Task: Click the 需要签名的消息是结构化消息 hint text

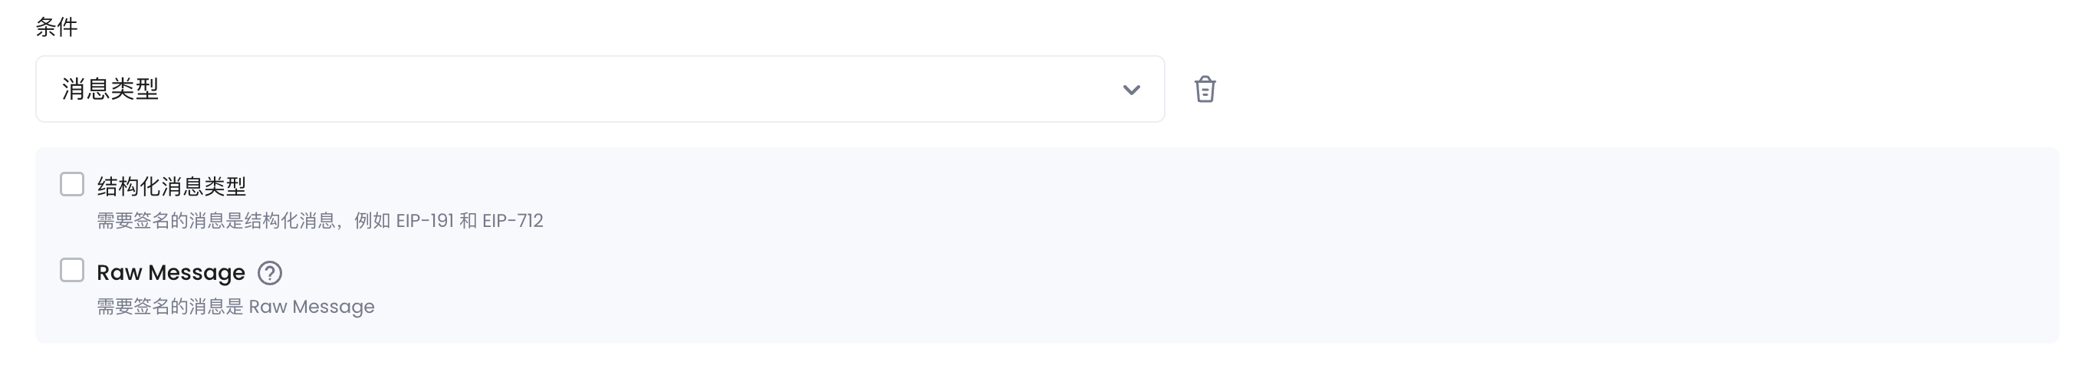Action: pos(215,220)
